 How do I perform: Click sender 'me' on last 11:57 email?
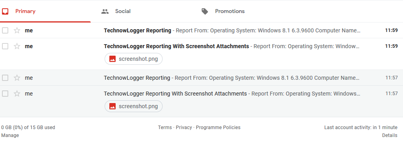pos(29,94)
